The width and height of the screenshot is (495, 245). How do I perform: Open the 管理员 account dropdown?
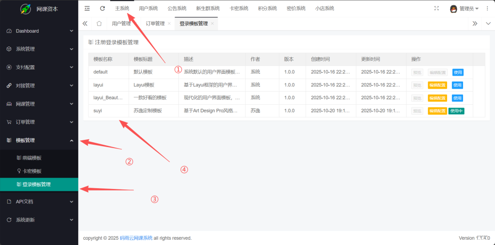tap(469, 9)
